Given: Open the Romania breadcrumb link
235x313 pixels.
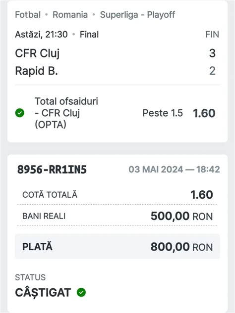Looking at the screenshot, I should [x=70, y=15].
